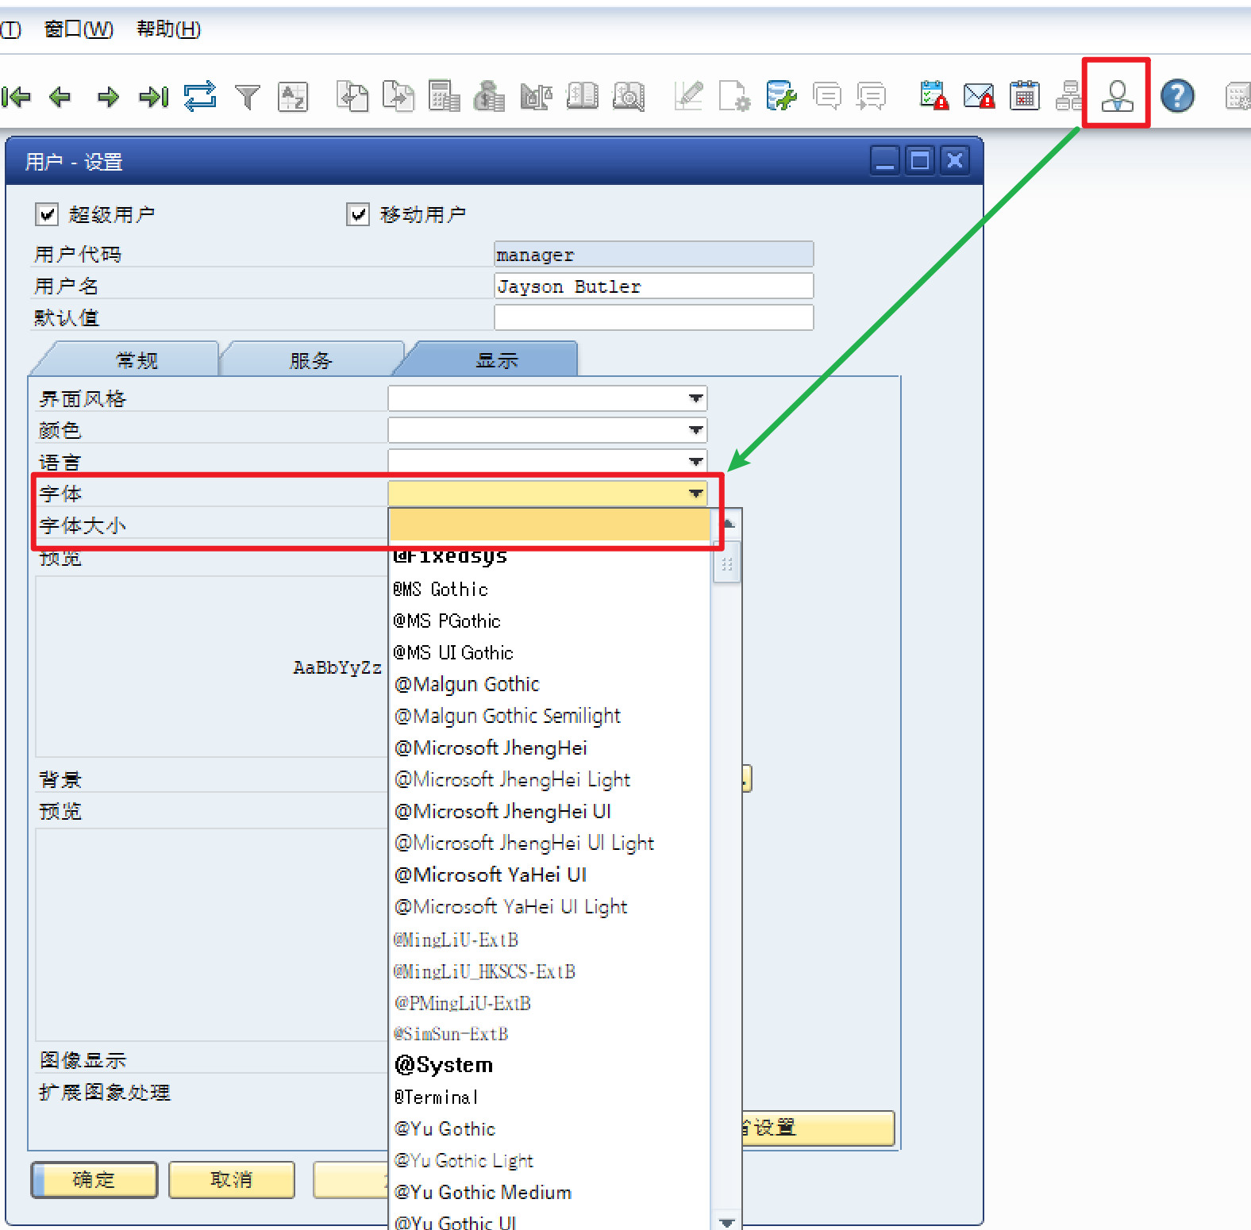The width and height of the screenshot is (1251, 1230).
Task: Expand the 界面风格 dropdown
Action: coord(695,398)
